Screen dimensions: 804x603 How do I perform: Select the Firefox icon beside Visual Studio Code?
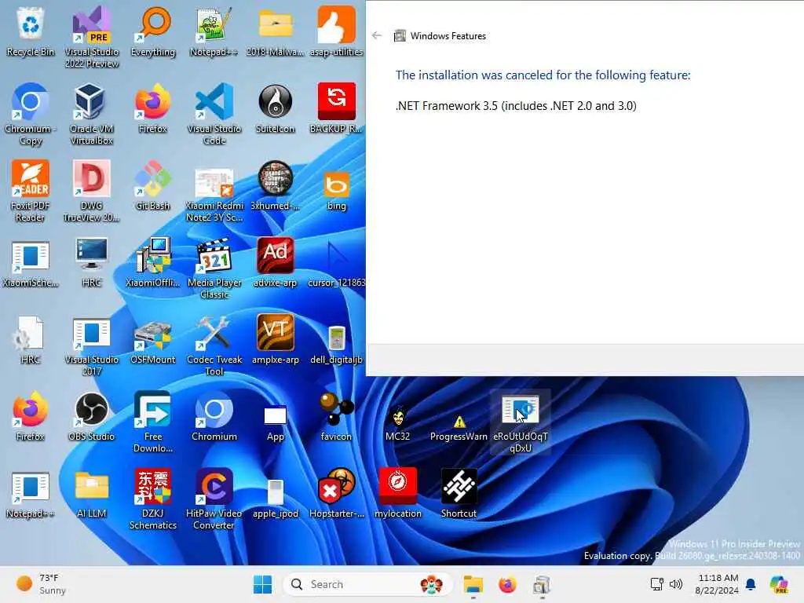click(153, 108)
